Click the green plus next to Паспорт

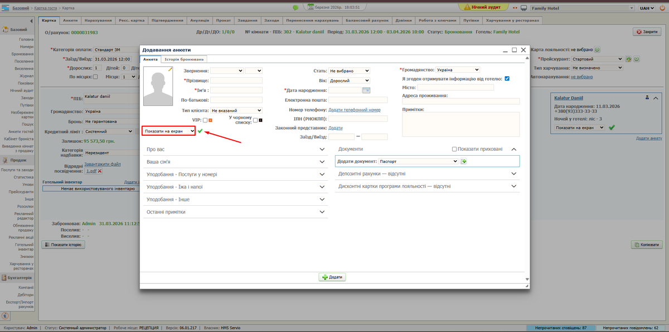463,161
